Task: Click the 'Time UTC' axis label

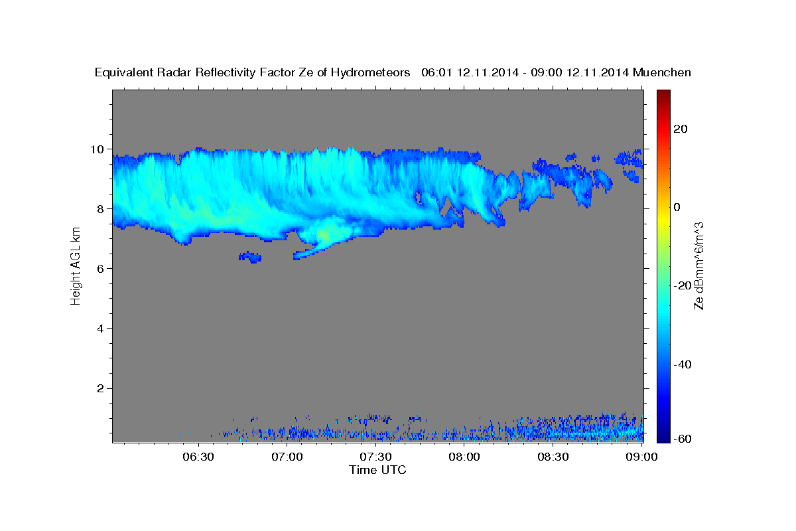Action: point(377,470)
